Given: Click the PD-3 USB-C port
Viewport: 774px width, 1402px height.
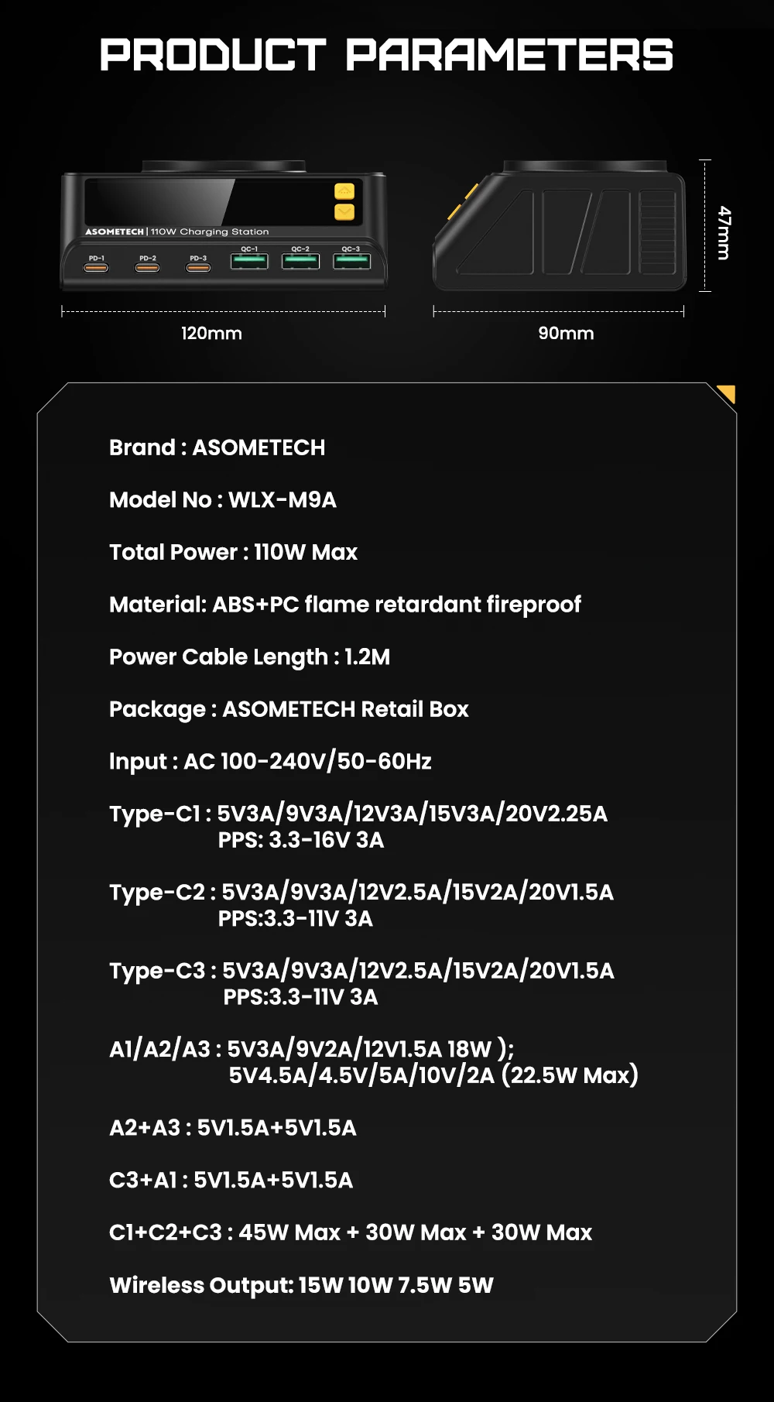Looking at the screenshot, I should tap(198, 268).
